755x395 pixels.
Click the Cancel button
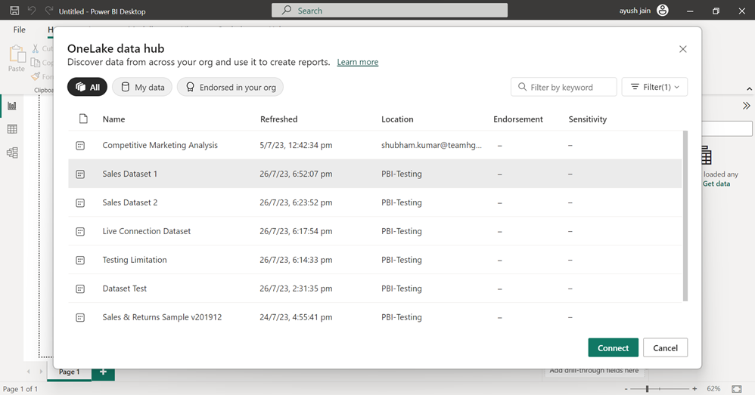pos(665,348)
